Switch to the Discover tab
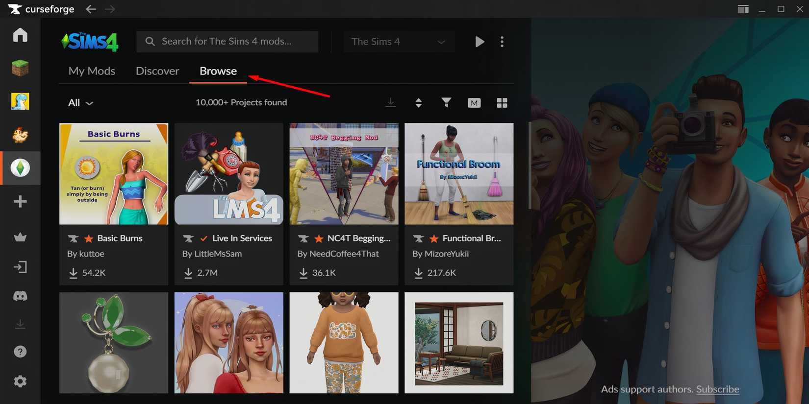Viewport: 809px width, 404px height. [157, 71]
